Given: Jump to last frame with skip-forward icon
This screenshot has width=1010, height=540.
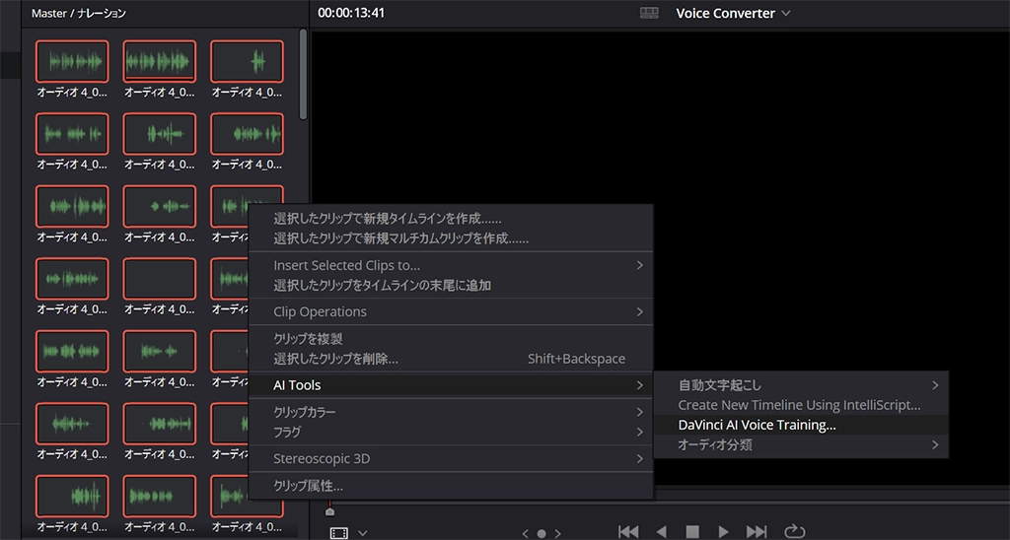Looking at the screenshot, I should [x=757, y=532].
